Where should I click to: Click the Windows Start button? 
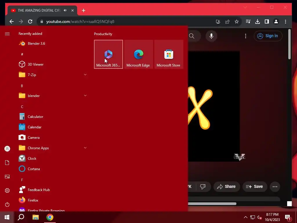pyautogui.click(x=7, y=217)
